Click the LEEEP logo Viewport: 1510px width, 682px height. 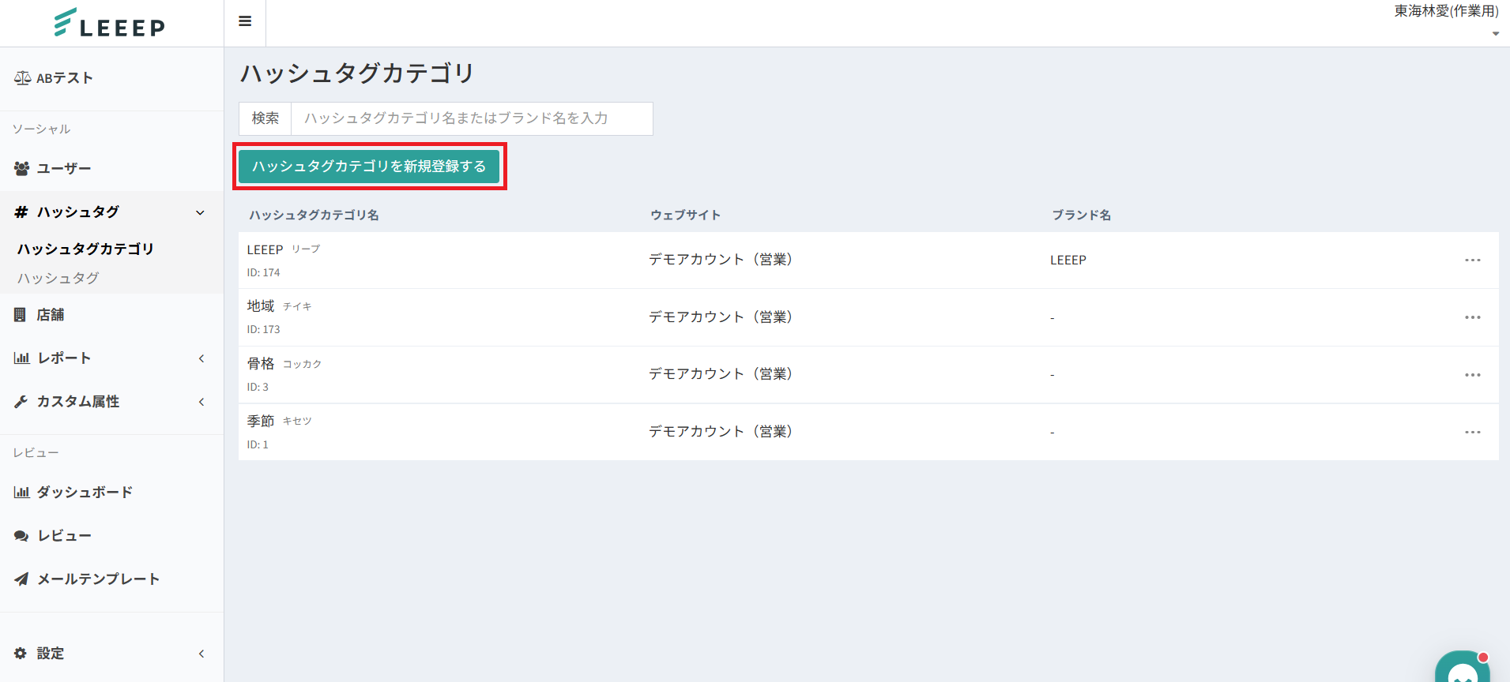click(x=110, y=24)
